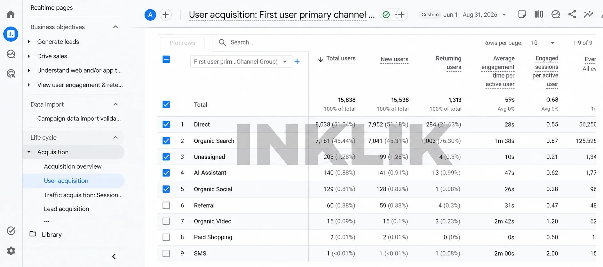Collapse the navigation sidebar
Screen dimensions: 603x267
point(114,256)
